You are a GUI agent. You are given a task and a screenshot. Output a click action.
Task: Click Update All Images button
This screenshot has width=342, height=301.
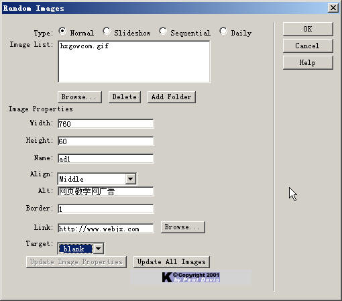[x=172, y=262]
